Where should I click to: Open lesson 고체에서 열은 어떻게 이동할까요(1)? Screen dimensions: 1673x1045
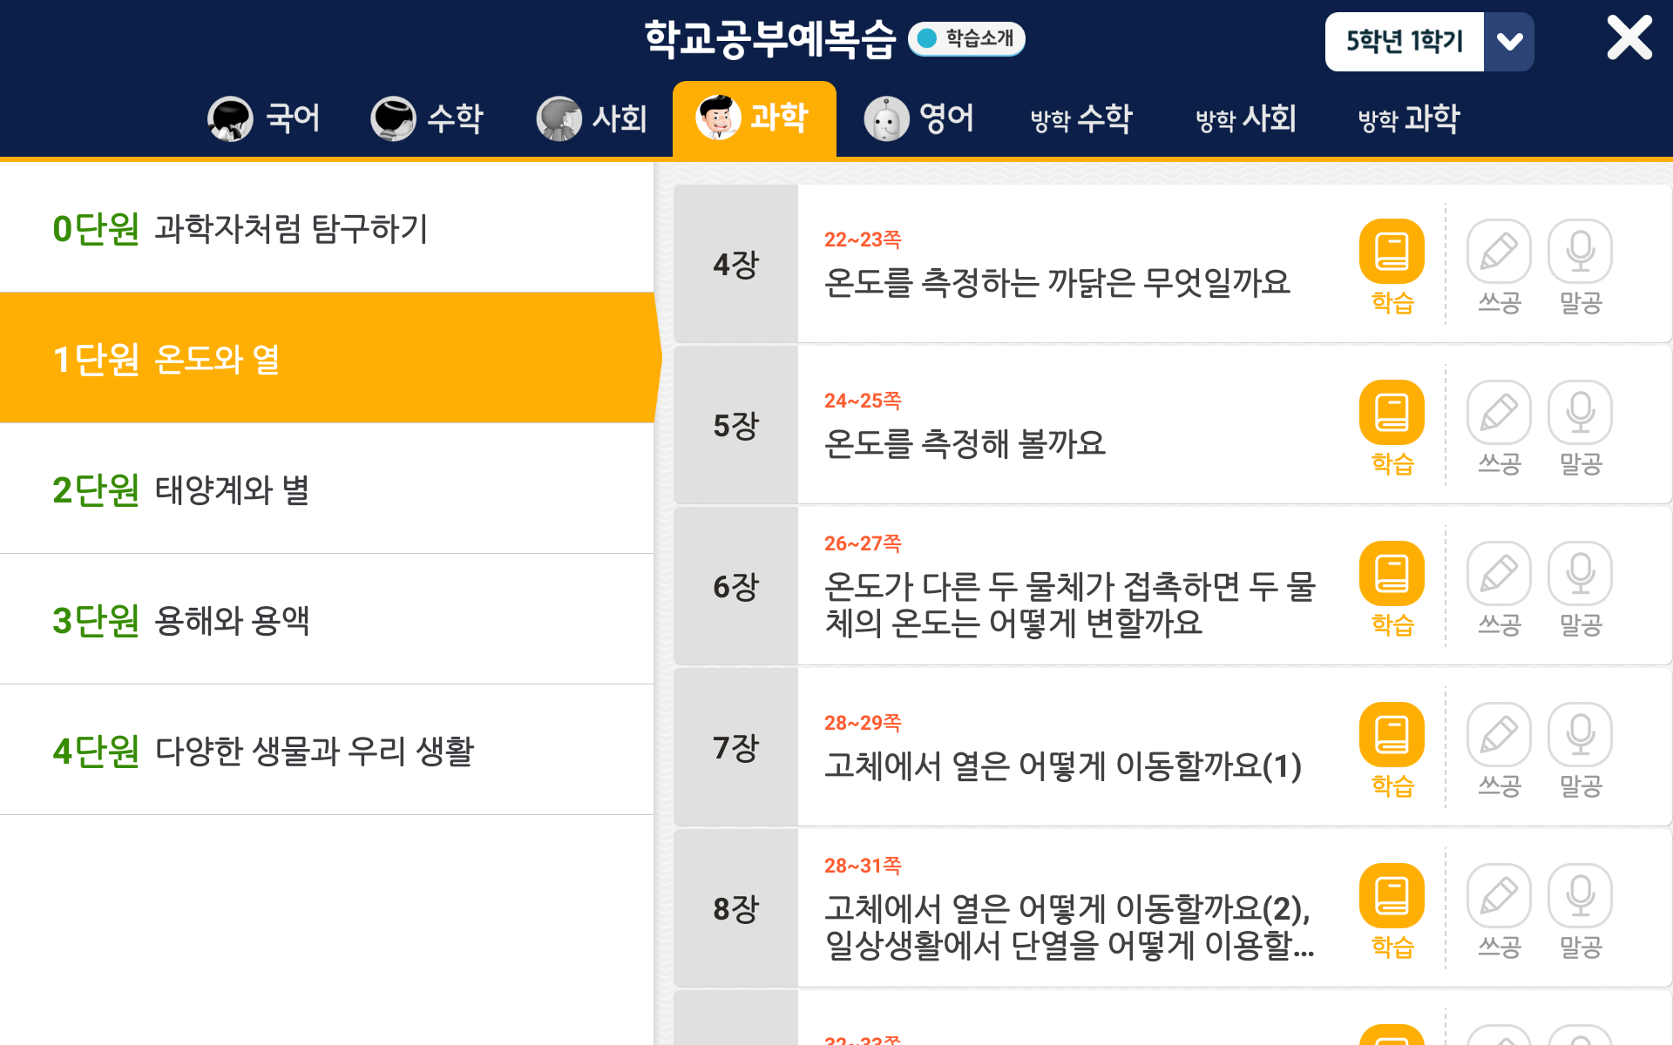tap(1063, 765)
